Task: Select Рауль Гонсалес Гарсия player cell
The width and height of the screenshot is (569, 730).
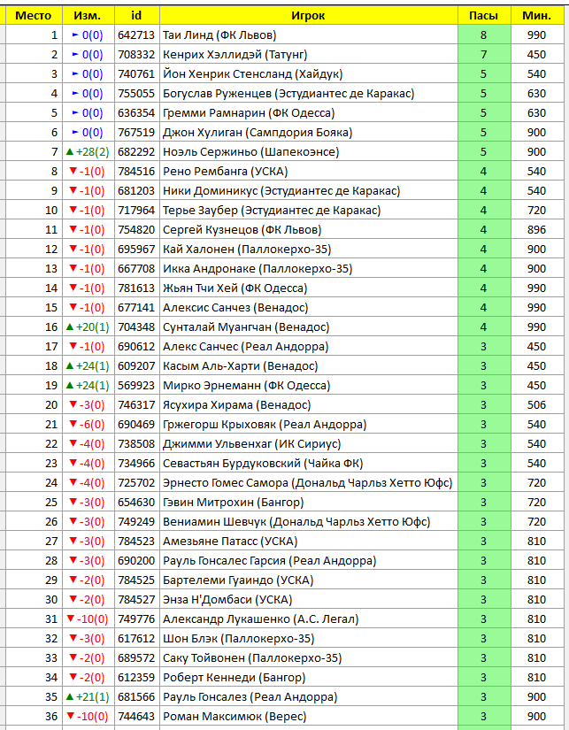Action: click(309, 561)
